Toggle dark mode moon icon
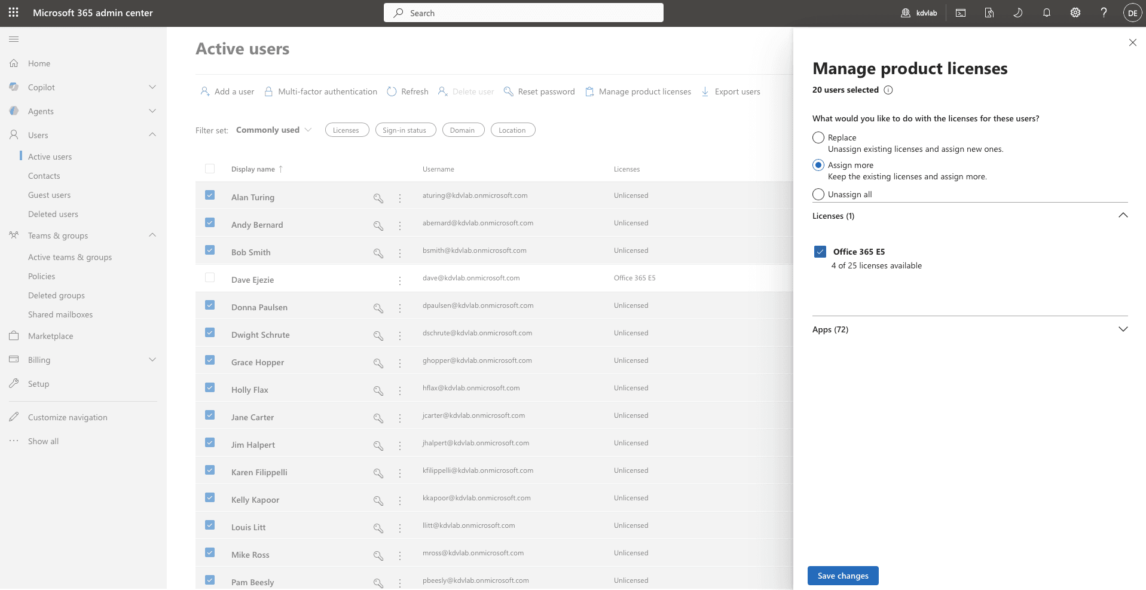This screenshot has height=590, width=1146. (x=1017, y=13)
